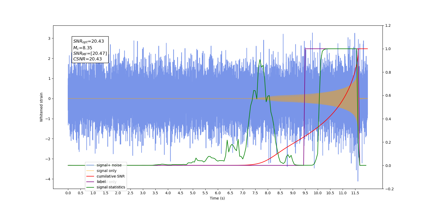Image resolution: width=425 pixels, height=212 pixels.
Task: Click the 11.0 tick label on Time axis
Action: coord(343,193)
